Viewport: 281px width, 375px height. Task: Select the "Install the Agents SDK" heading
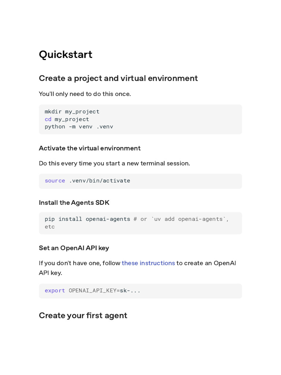tap(74, 203)
